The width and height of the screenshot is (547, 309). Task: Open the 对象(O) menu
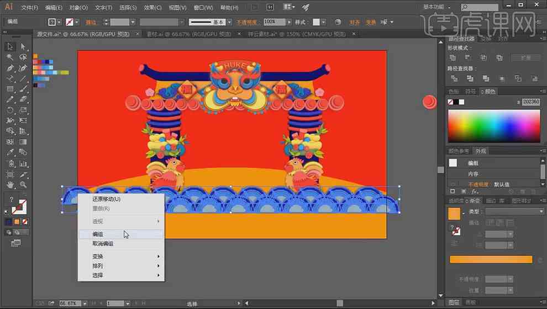(78, 7)
